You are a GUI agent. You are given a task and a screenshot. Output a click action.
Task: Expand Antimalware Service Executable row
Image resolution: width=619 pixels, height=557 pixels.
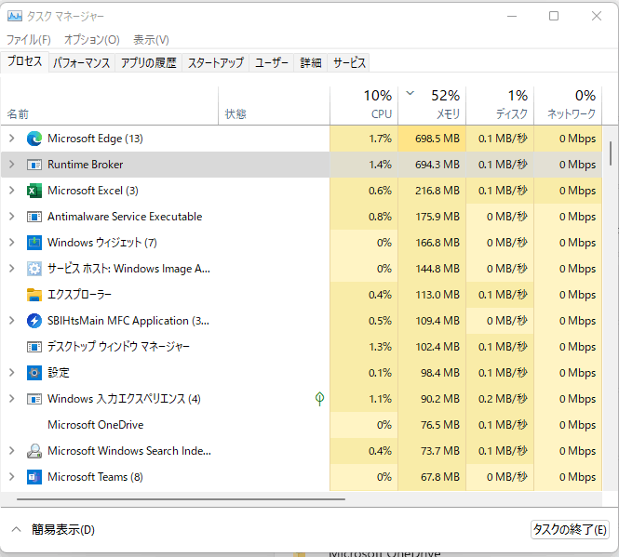point(12,217)
